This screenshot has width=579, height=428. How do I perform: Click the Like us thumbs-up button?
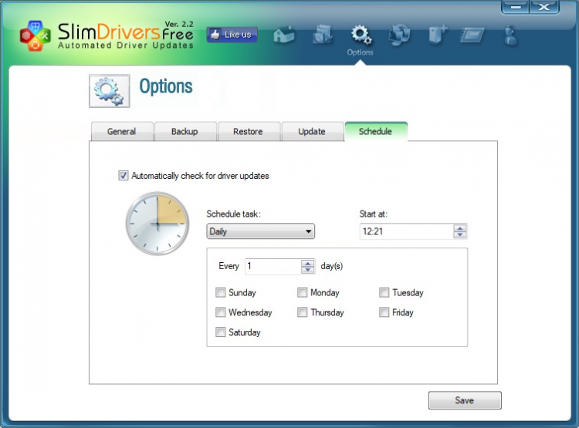click(232, 35)
